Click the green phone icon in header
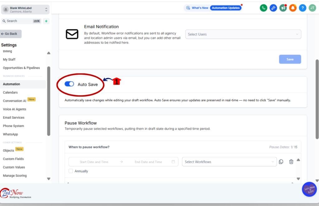This screenshot has width=319, height=206. click(x=263, y=8)
